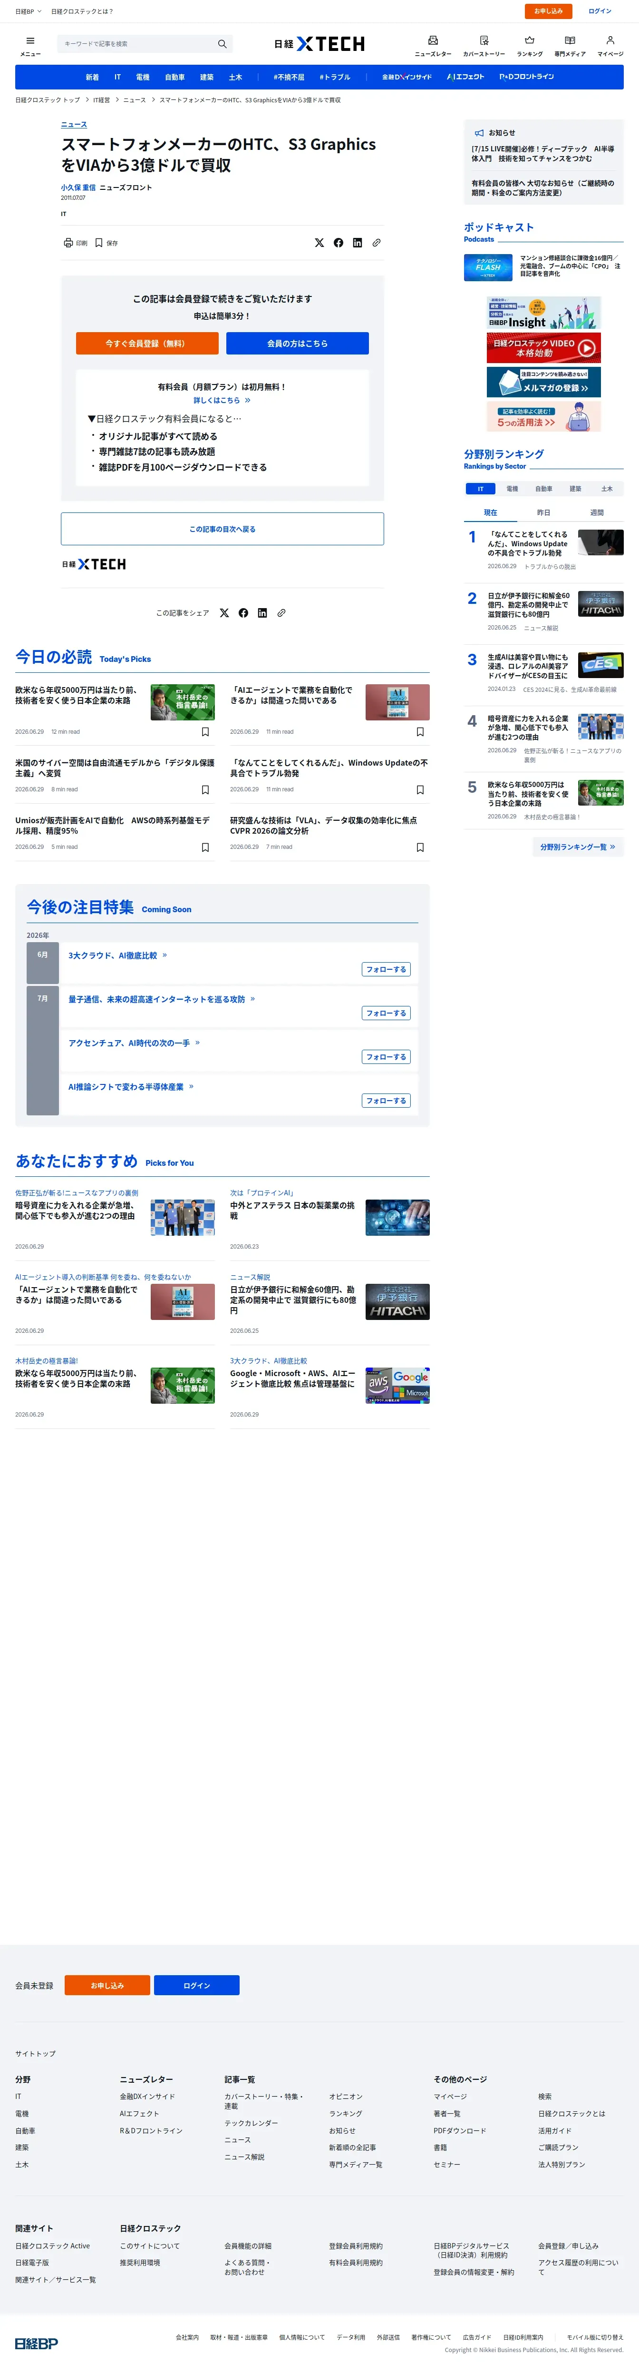Open #トラブル in the blue navigation bar

335,78
